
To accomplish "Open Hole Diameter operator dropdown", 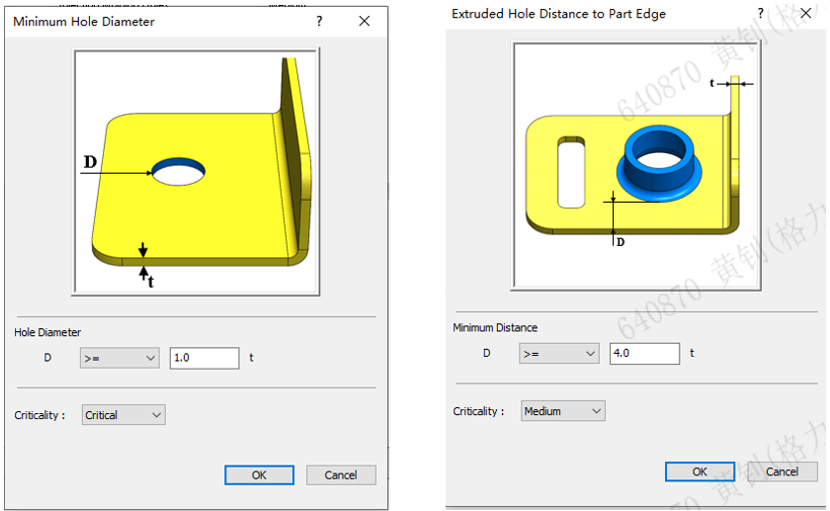I will (x=120, y=358).
